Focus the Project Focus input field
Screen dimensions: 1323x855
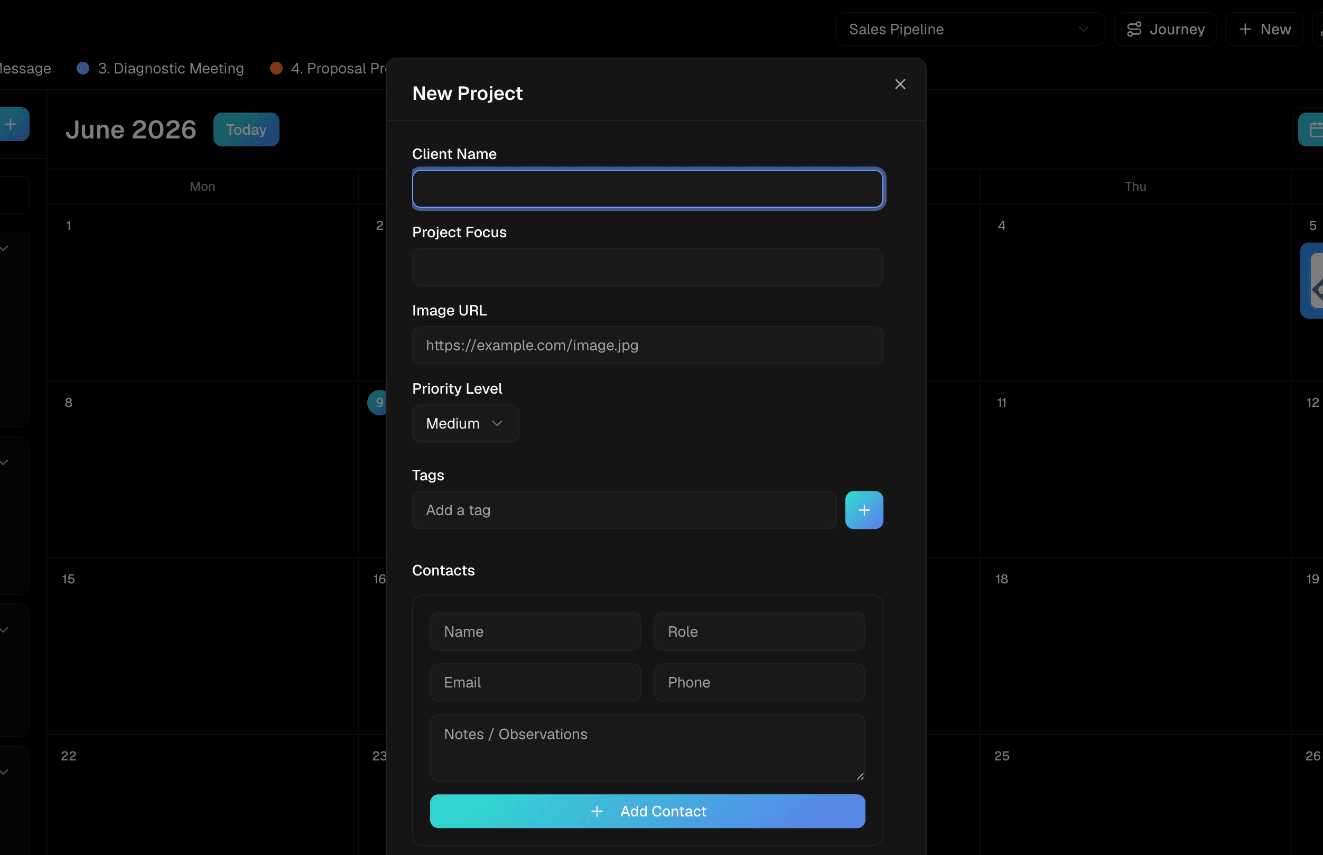click(647, 267)
